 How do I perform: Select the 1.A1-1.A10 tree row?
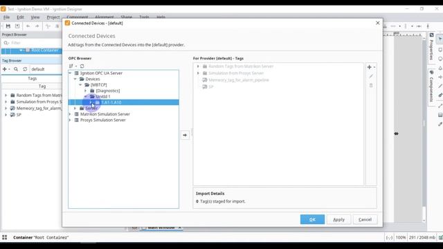tap(123, 102)
